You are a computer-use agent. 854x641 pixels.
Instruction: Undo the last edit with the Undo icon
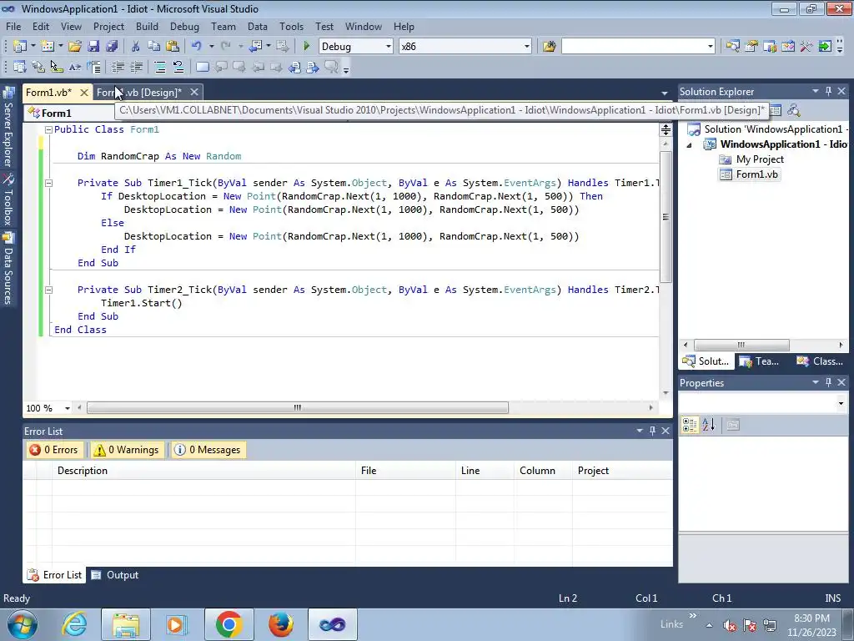197,47
